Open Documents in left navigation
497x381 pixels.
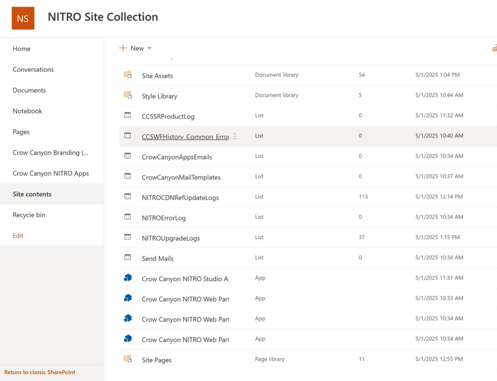30,90
